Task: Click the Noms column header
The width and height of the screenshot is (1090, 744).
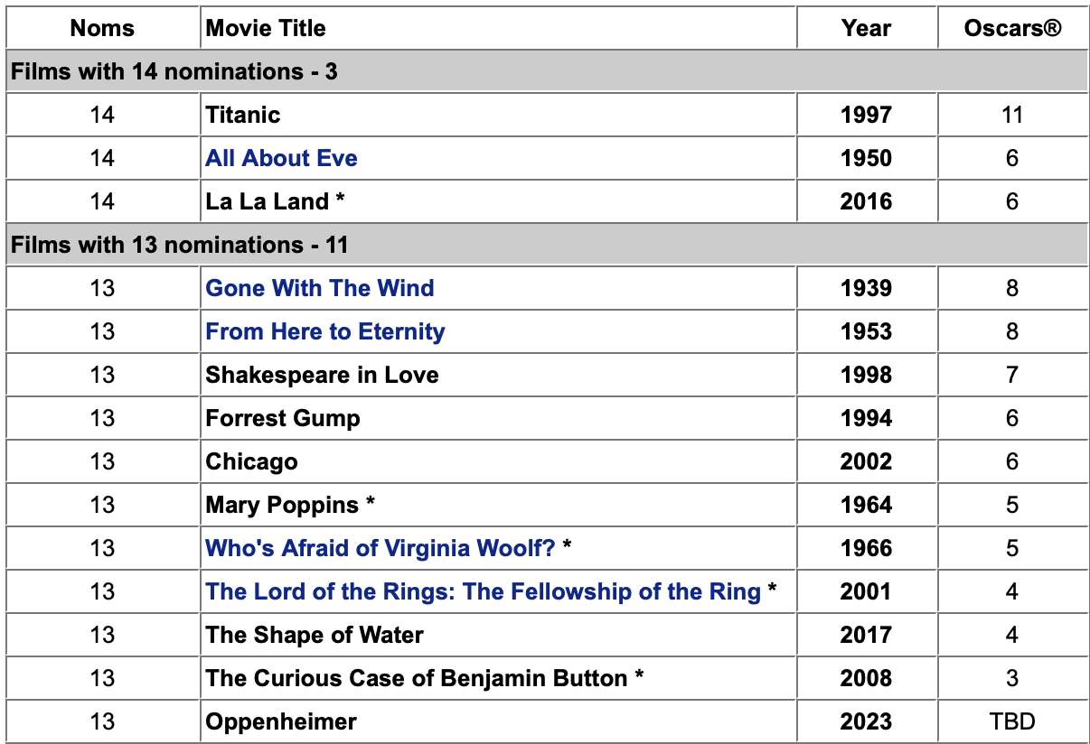Action: (102, 28)
